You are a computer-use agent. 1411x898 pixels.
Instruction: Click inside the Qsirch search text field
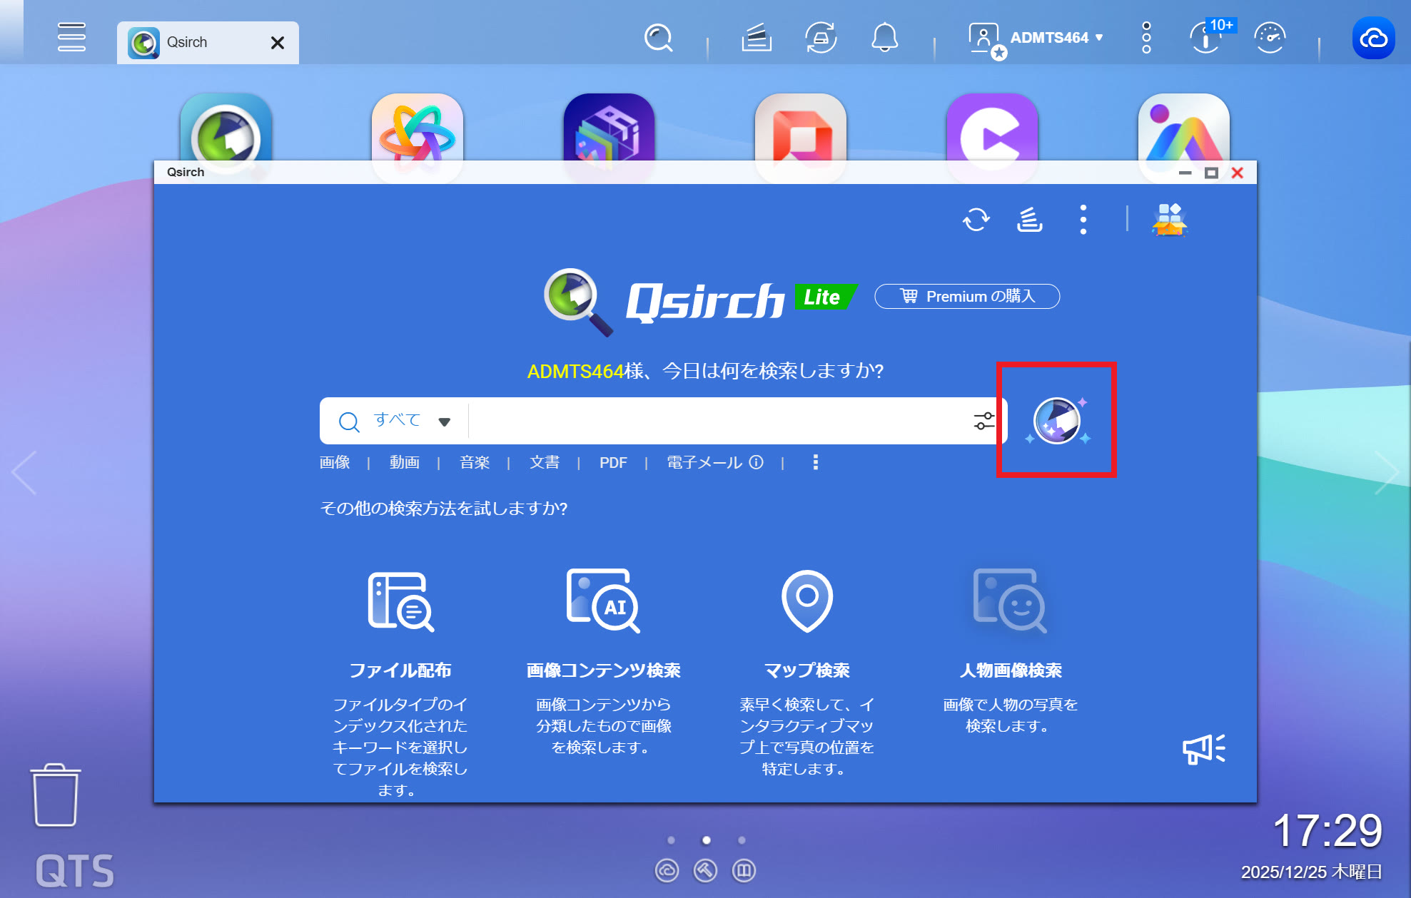tap(714, 421)
